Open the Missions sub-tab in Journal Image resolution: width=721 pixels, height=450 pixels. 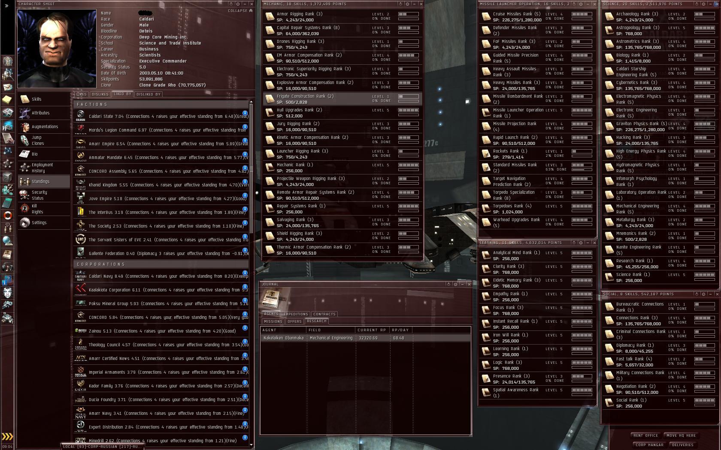273,321
